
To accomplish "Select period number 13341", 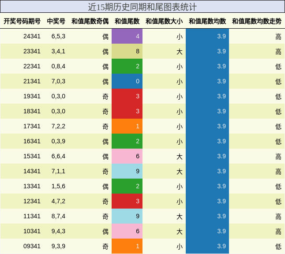I will pos(32,186).
